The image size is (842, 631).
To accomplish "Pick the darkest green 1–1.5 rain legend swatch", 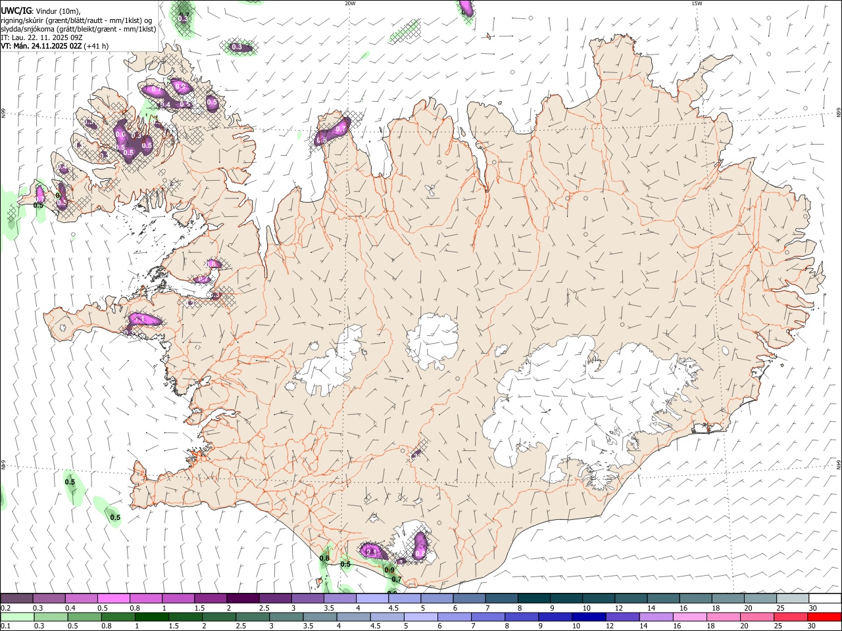I will point(152,617).
